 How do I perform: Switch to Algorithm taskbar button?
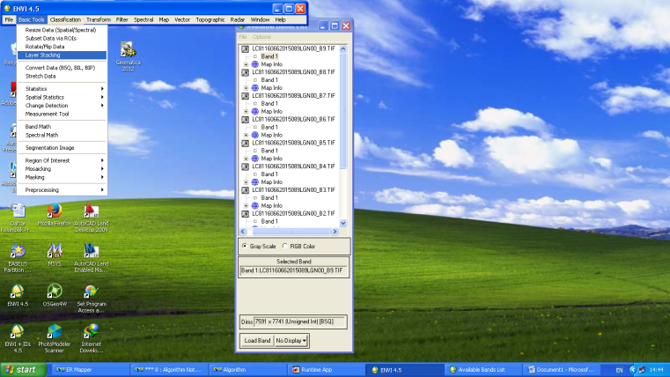[x=247, y=370]
